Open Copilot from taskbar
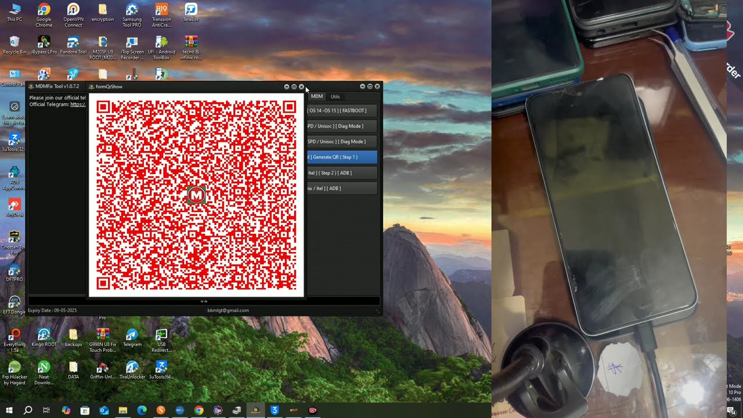 coord(66,410)
